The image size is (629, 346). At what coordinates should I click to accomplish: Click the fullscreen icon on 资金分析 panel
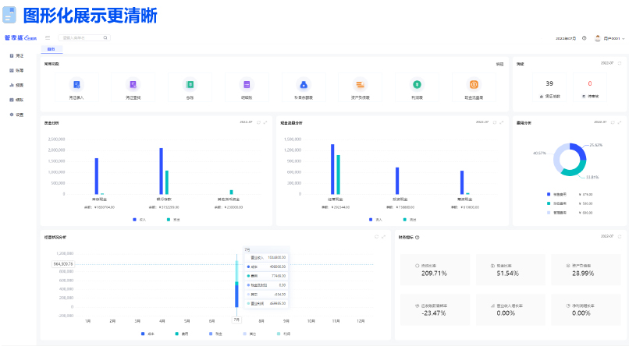(x=265, y=122)
